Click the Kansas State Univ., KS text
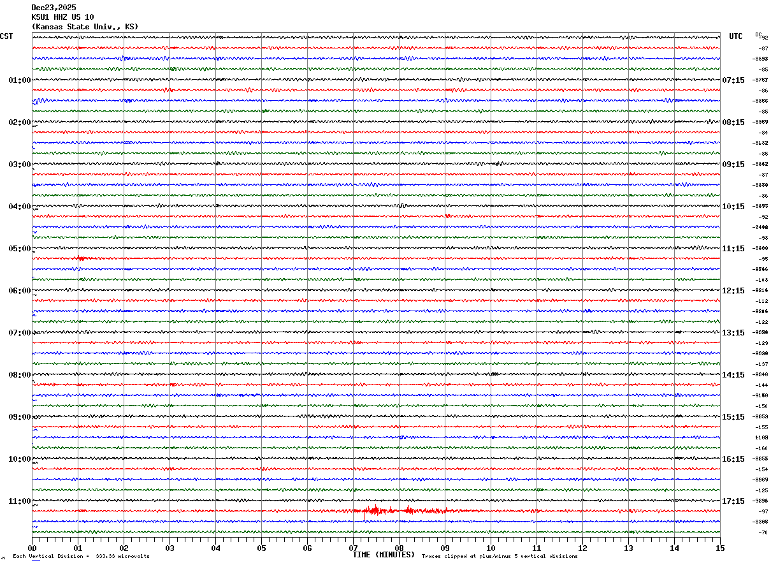771x565 pixels. point(84,27)
